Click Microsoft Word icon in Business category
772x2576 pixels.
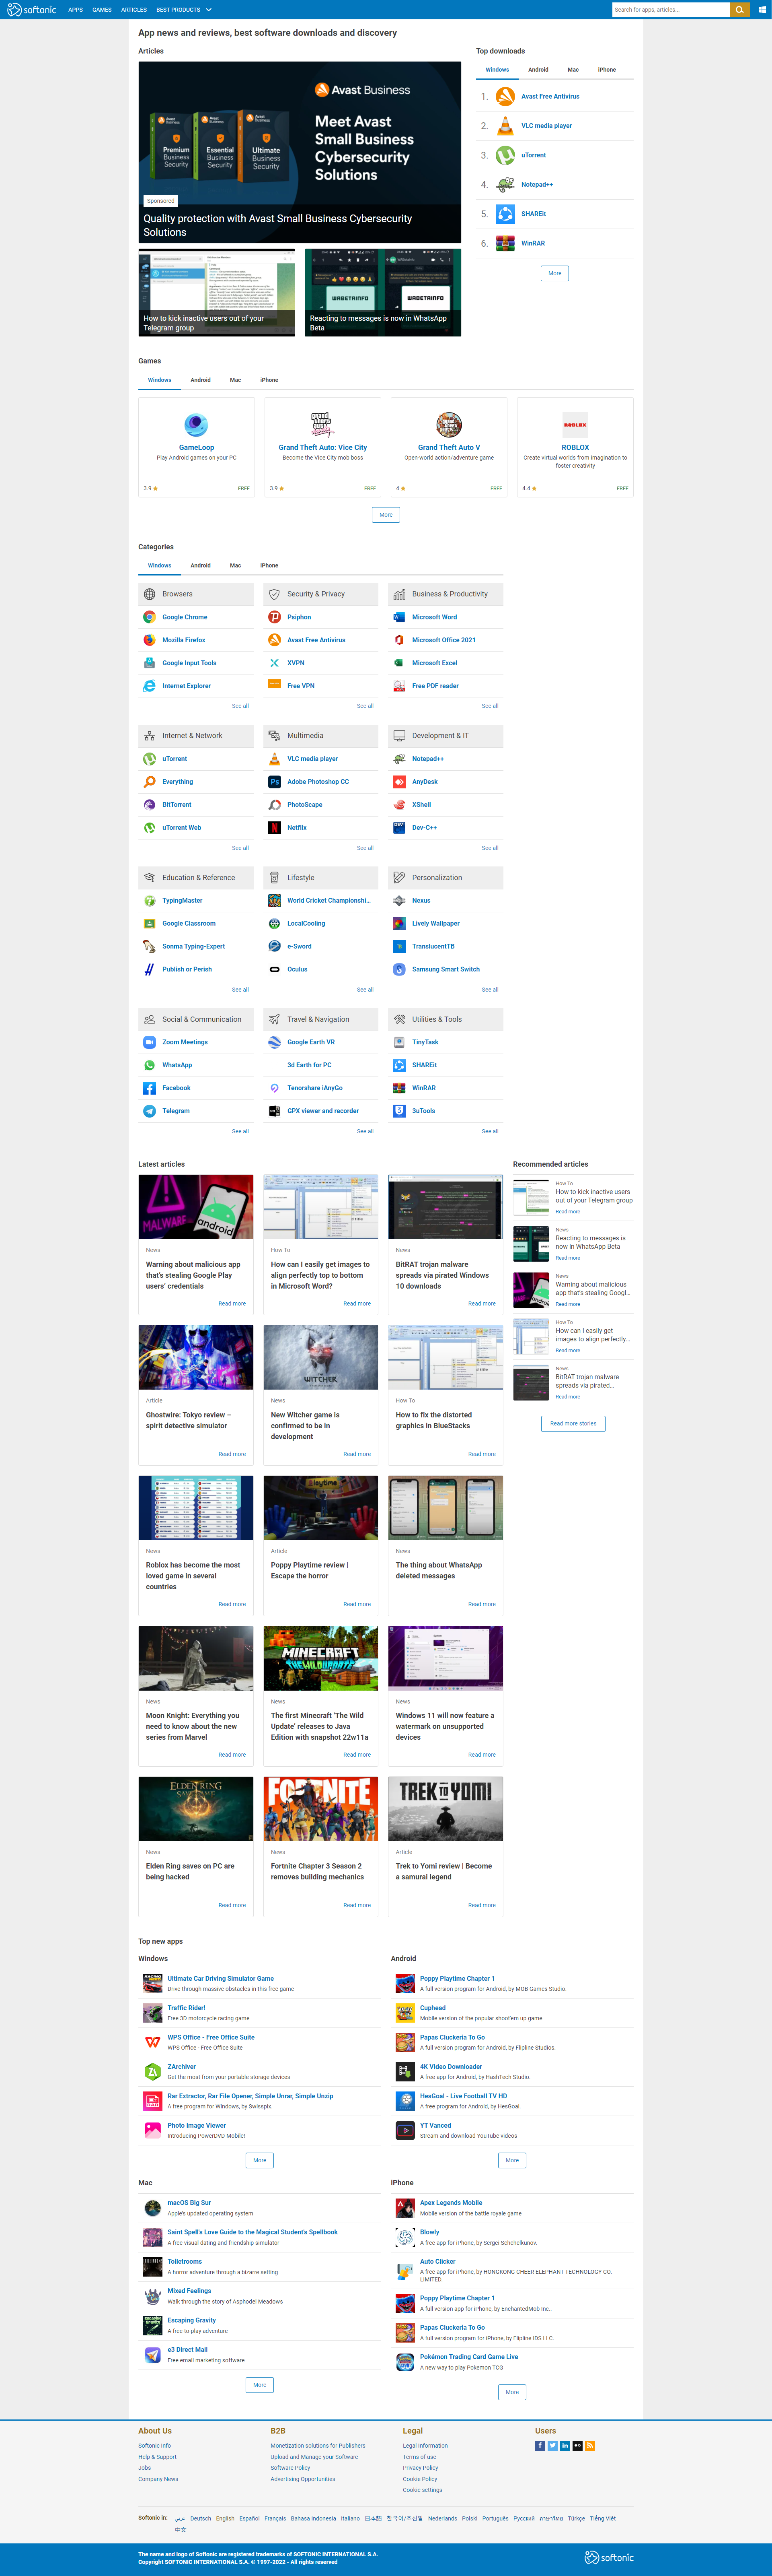pos(400,617)
